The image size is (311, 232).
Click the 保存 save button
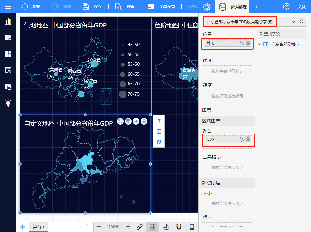coord(92,7)
